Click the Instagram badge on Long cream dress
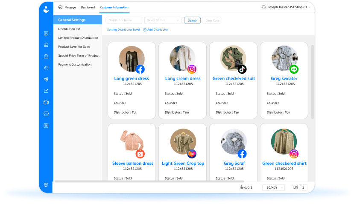This screenshot has height=204, width=354. [192, 69]
